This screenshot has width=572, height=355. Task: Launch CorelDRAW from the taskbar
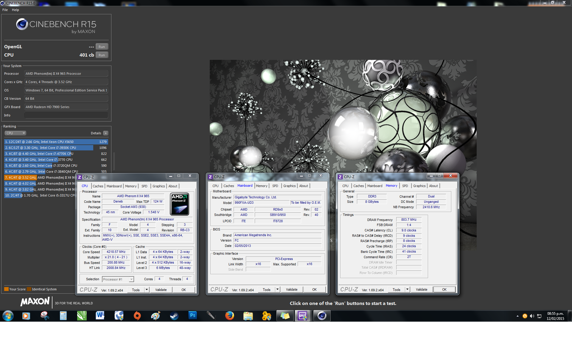(82, 316)
